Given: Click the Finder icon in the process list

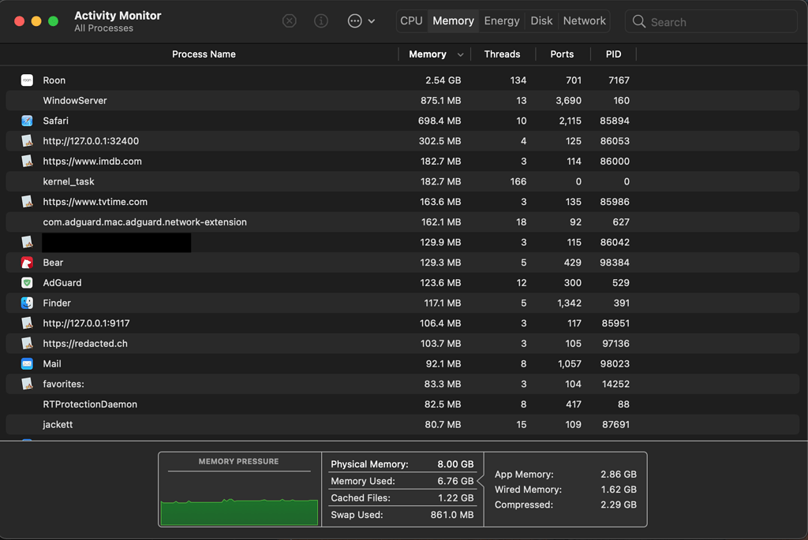Looking at the screenshot, I should [x=25, y=303].
